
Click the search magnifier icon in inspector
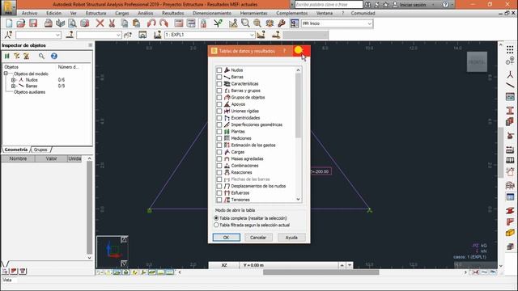41,56
